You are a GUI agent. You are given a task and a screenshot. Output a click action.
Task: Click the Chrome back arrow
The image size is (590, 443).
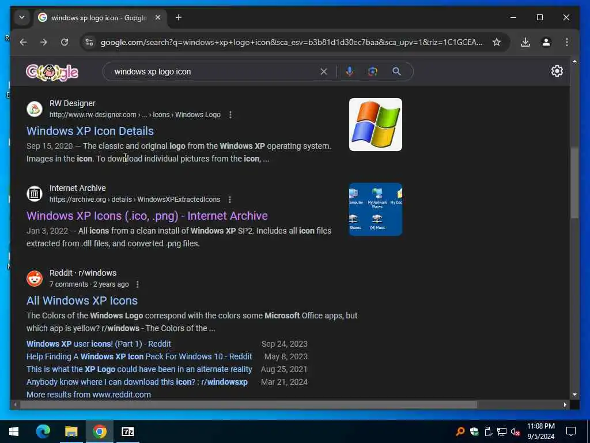pos(23,42)
